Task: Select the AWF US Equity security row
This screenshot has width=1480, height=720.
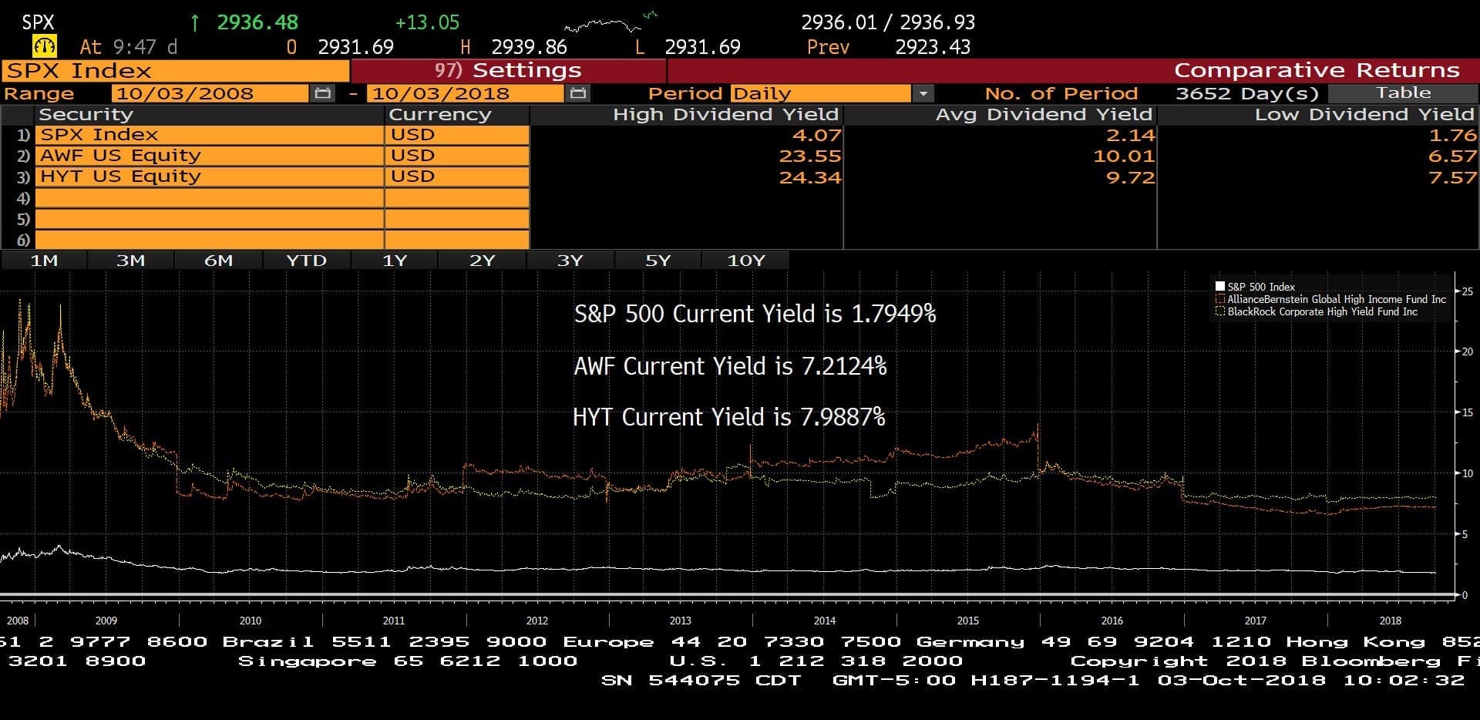Action: (x=210, y=156)
